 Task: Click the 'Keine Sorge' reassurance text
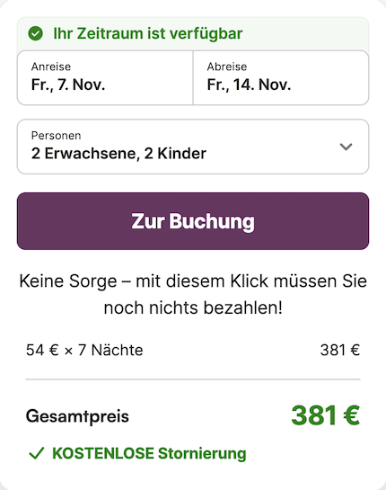point(193,294)
